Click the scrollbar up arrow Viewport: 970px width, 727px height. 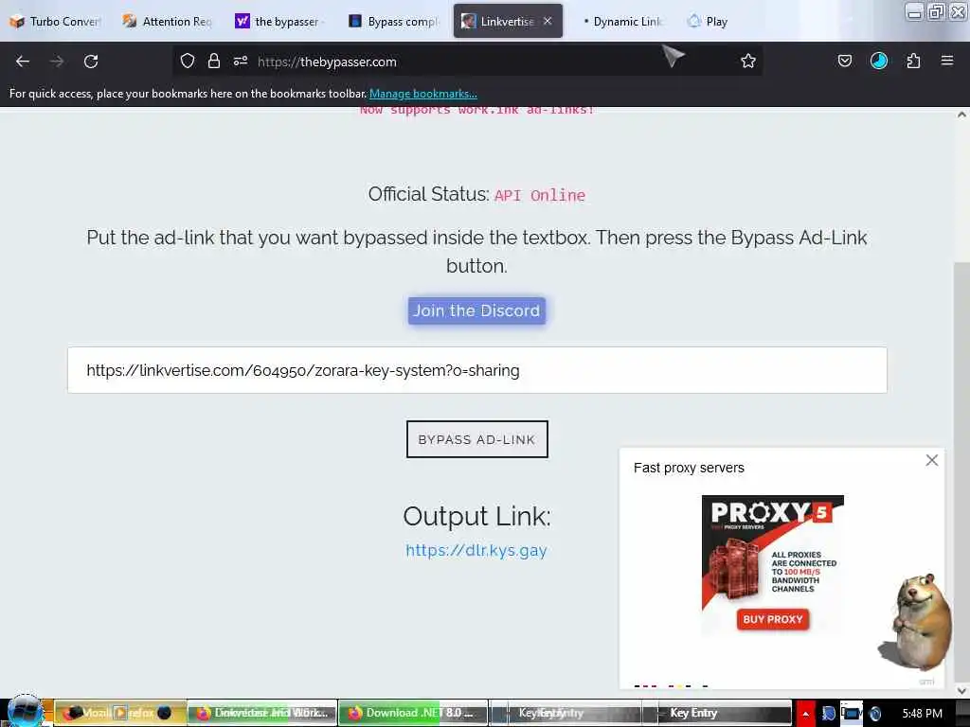(x=961, y=115)
